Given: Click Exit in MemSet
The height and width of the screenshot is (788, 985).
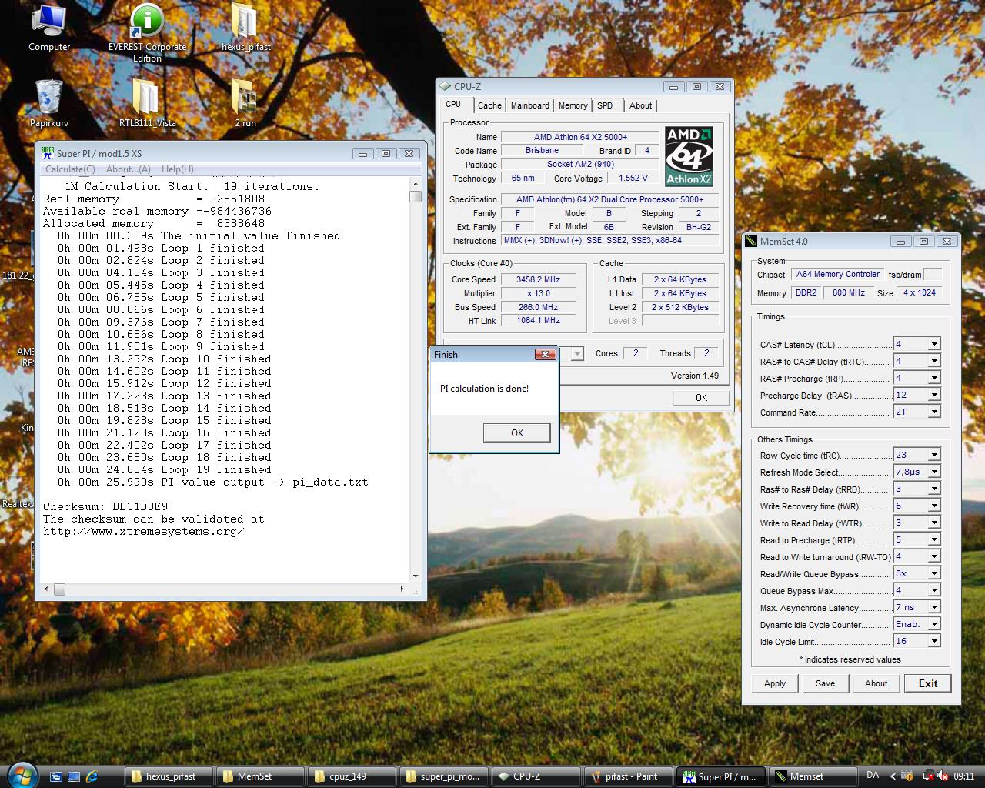Looking at the screenshot, I should click(928, 683).
